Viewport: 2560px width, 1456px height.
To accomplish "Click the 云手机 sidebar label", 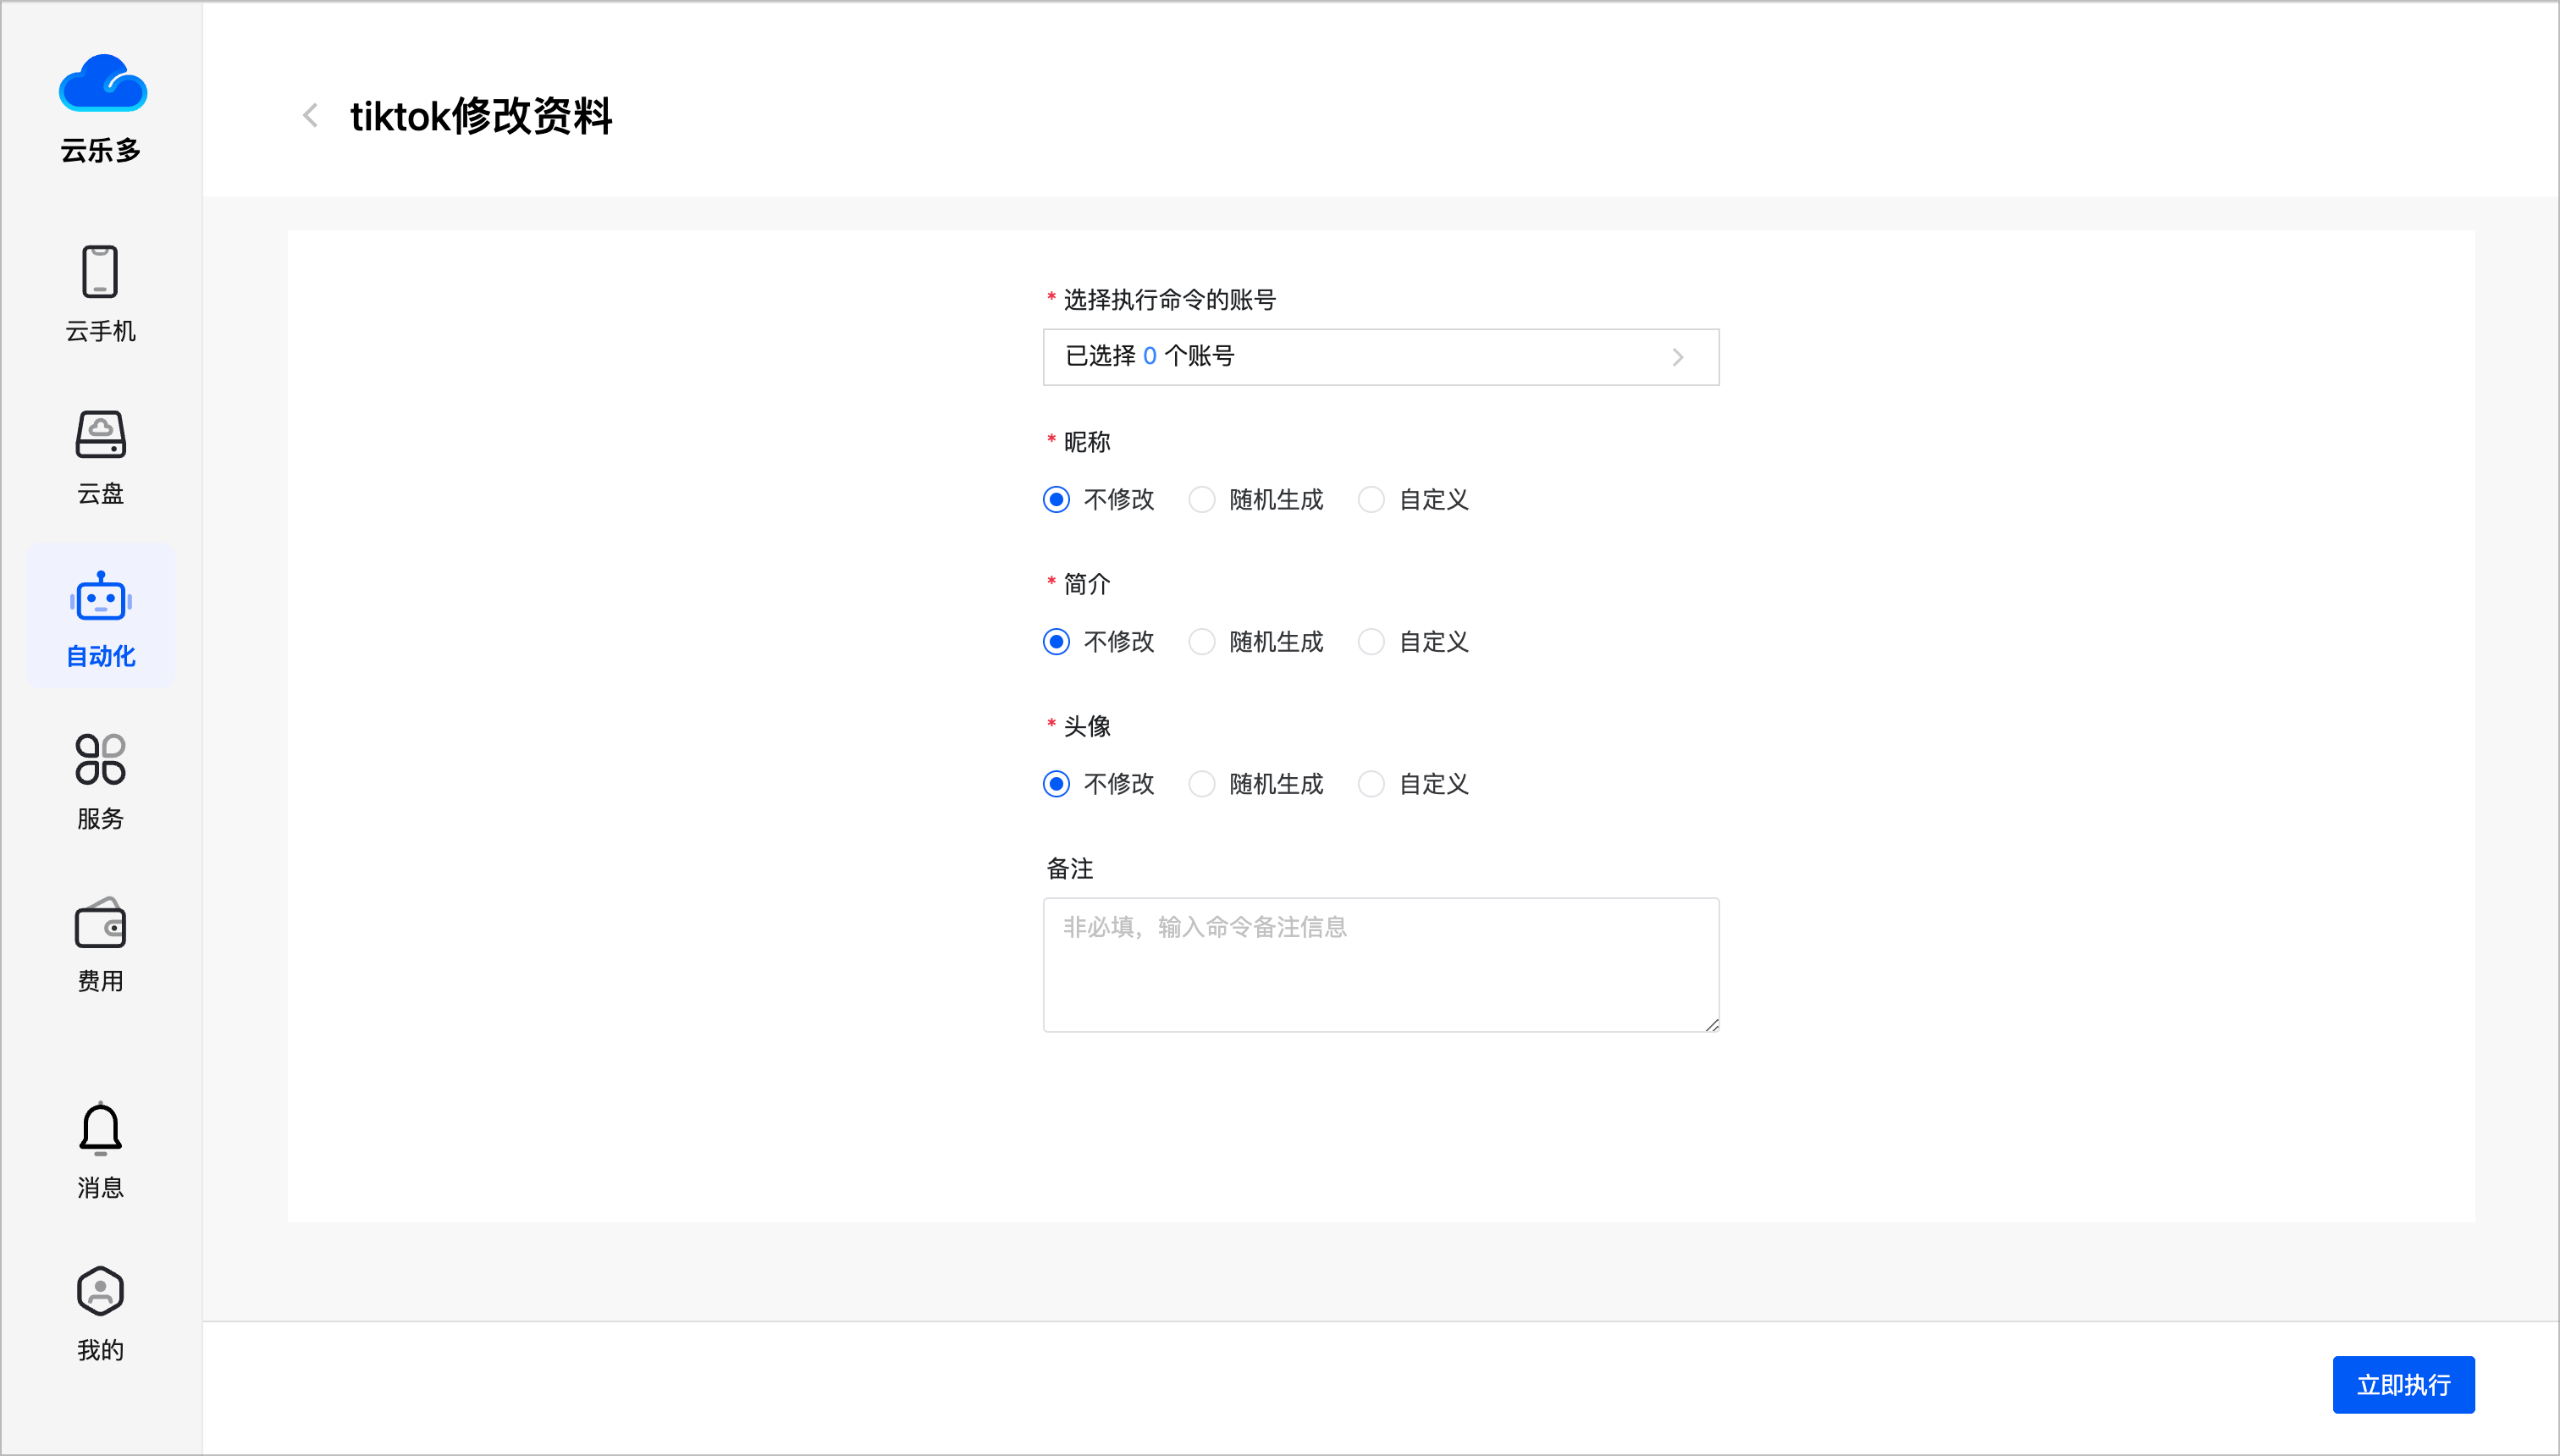I will (100, 331).
